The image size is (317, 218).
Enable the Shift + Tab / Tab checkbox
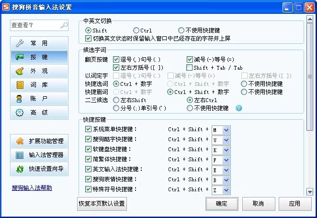(190, 68)
